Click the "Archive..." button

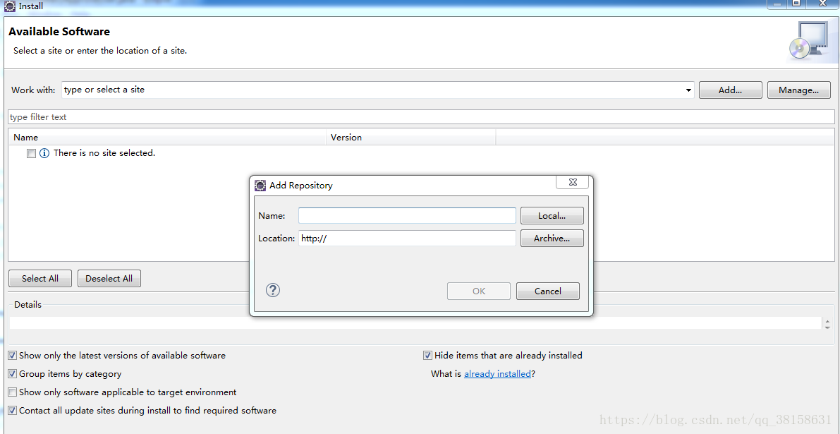[552, 238]
